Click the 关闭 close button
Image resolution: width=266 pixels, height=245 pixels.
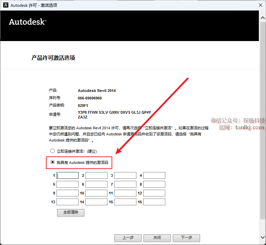[157, 238]
